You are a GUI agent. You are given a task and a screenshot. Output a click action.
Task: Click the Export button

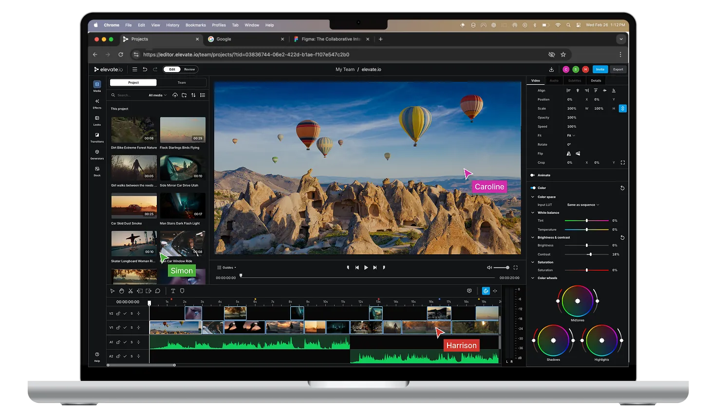point(618,69)
